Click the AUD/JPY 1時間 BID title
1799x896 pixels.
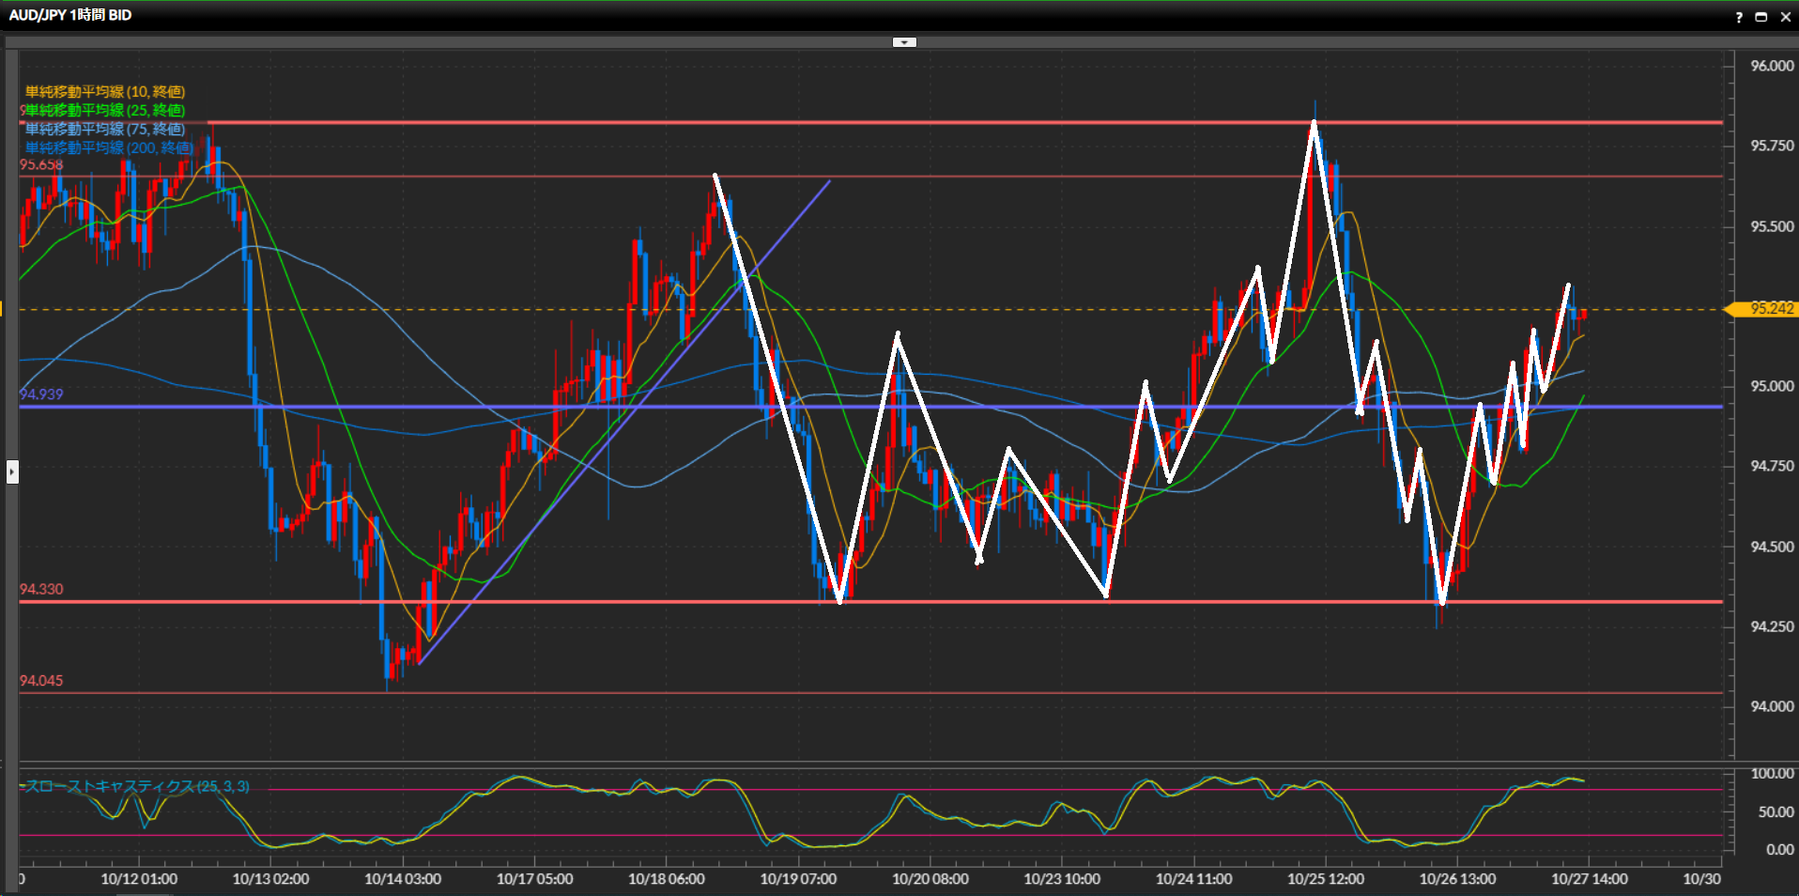70,15
